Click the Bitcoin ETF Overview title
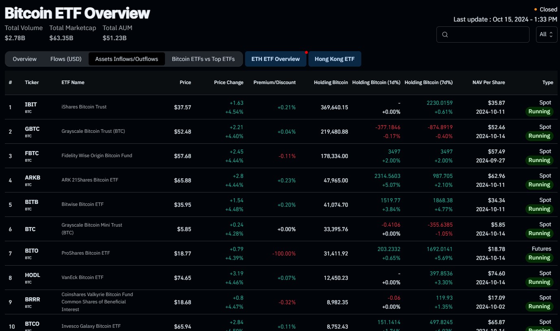 77,13
